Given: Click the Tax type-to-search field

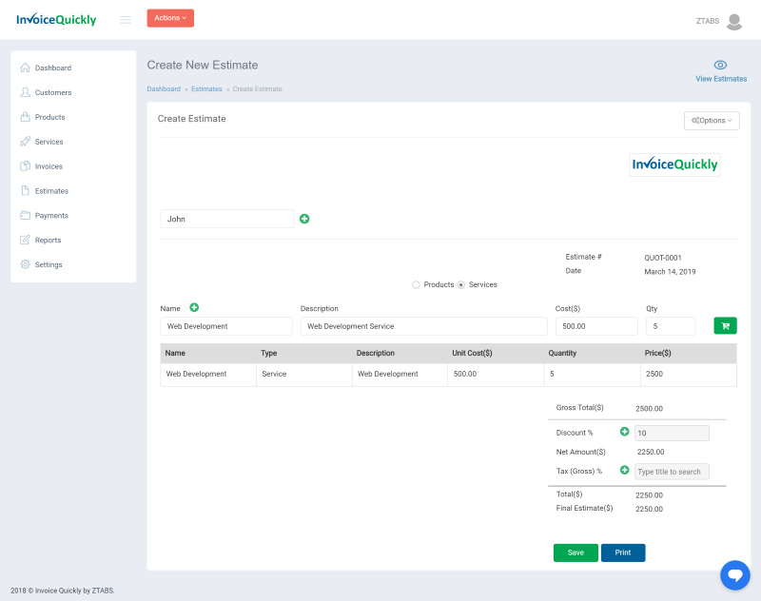Looking at the screenshot, I should point(672,472).
